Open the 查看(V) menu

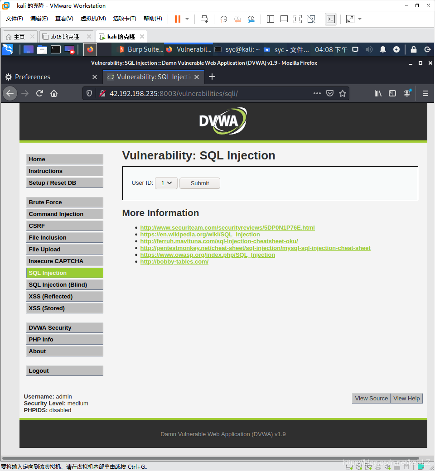pos(64,19)
